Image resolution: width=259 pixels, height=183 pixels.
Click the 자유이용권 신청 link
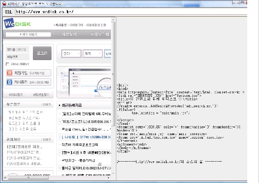(96, 25)
